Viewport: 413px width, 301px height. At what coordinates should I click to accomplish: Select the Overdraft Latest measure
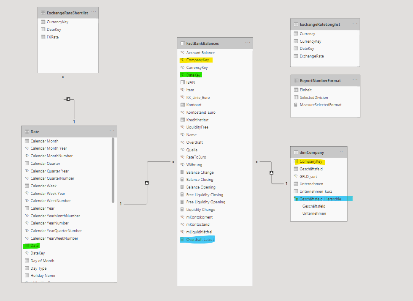point(200,239)
